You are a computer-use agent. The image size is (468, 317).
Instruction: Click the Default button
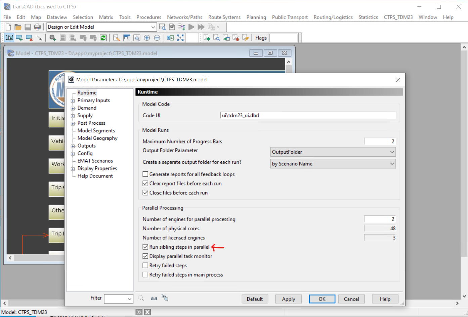(x=255, y=299)
